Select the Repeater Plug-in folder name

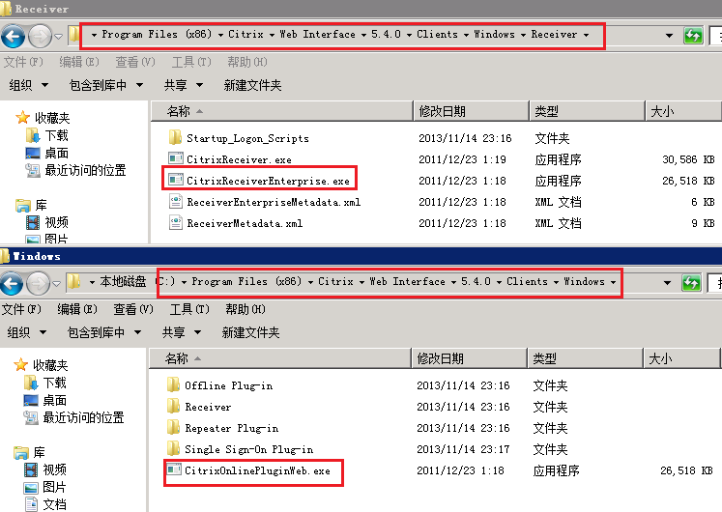click(232, 428)
